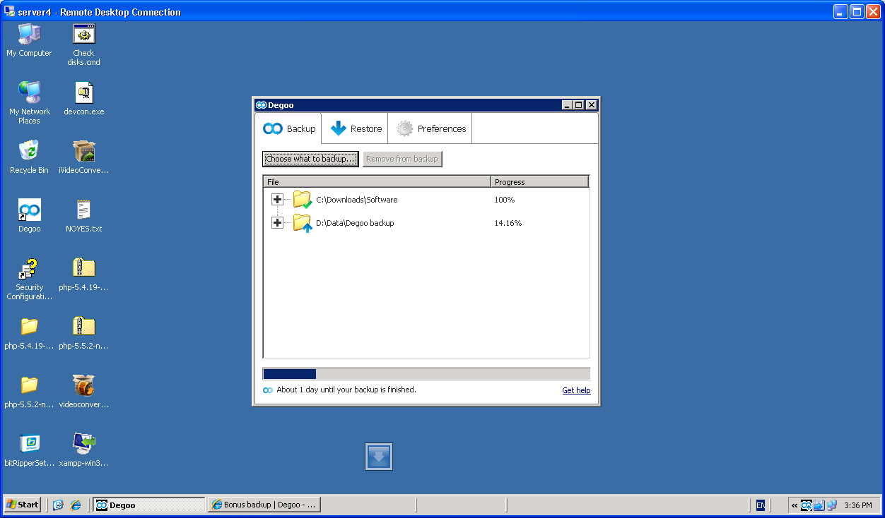Open the Recycle Bin
Viewport: 885px width, 518px height.
tap(29, 151)
